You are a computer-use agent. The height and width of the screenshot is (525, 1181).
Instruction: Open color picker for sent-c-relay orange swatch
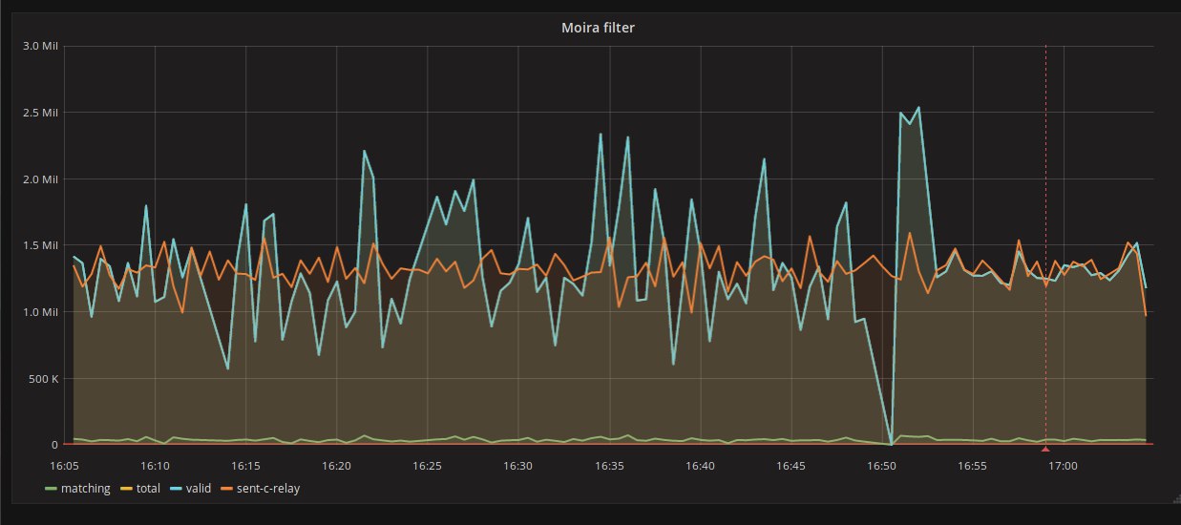[227, 489]
